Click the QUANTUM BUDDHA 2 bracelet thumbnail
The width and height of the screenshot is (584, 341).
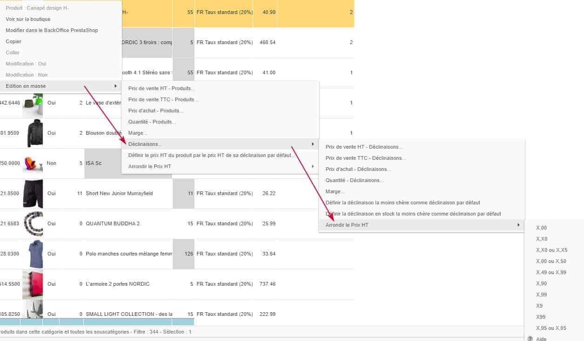[x=33, y=223]
